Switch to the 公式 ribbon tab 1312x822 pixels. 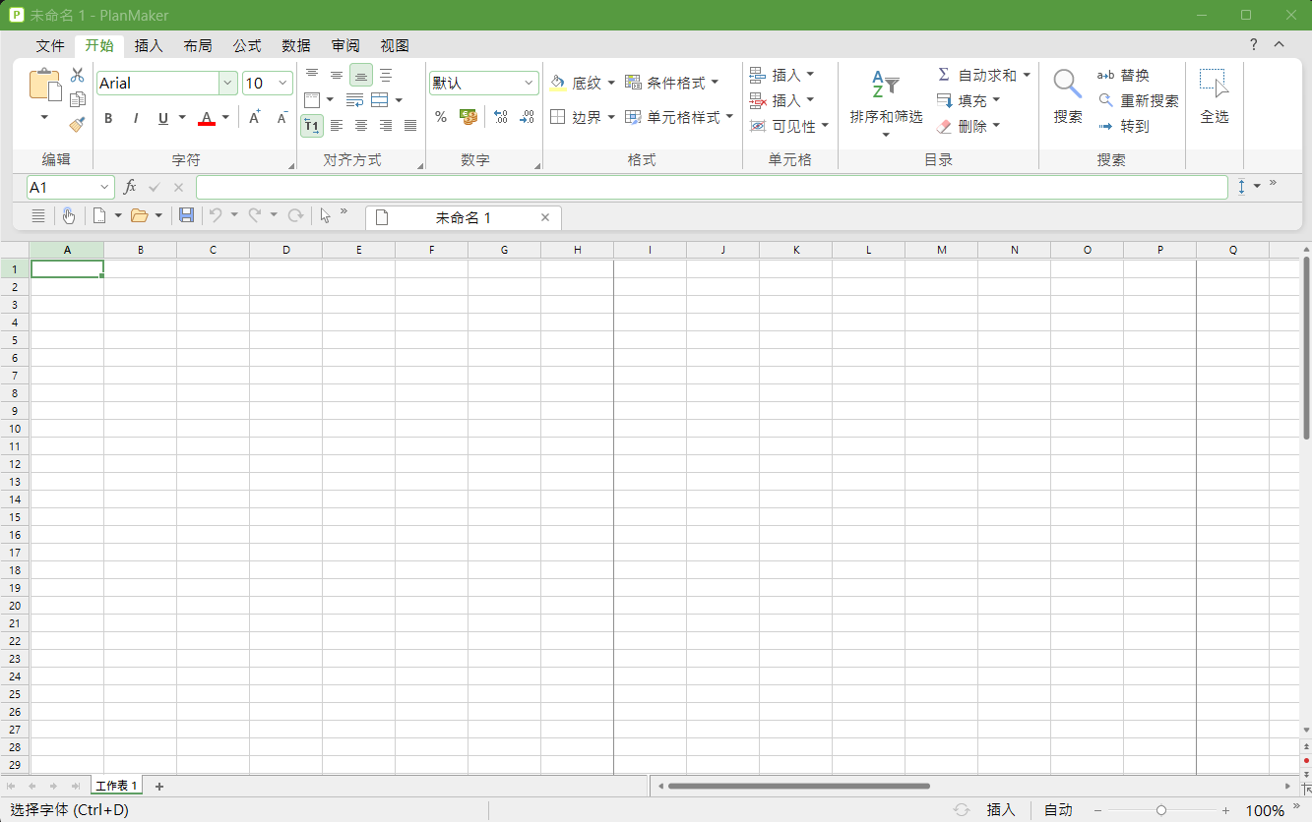pos(247,46)
